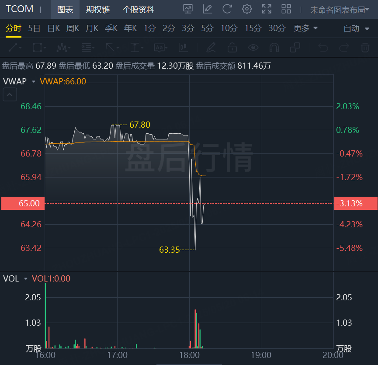This screenshot has height=365, width=378.
Task: Click the trash delete drawings icon
Action: (x=365, y=48)
